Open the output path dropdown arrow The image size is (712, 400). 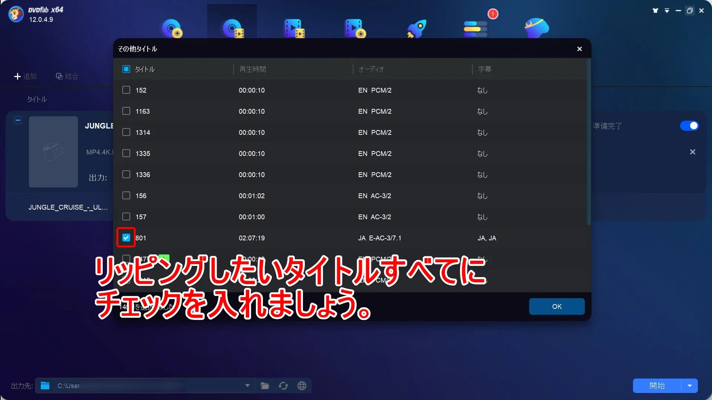click(x=247, y=386)
